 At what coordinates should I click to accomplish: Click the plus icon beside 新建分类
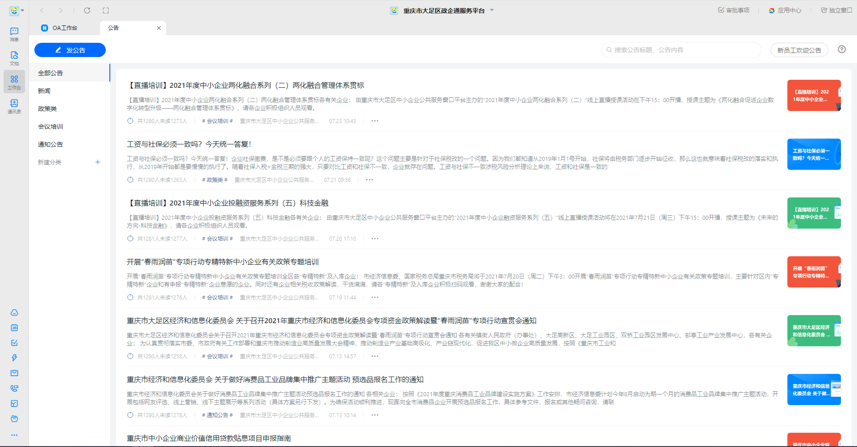[x=98, y=162]
